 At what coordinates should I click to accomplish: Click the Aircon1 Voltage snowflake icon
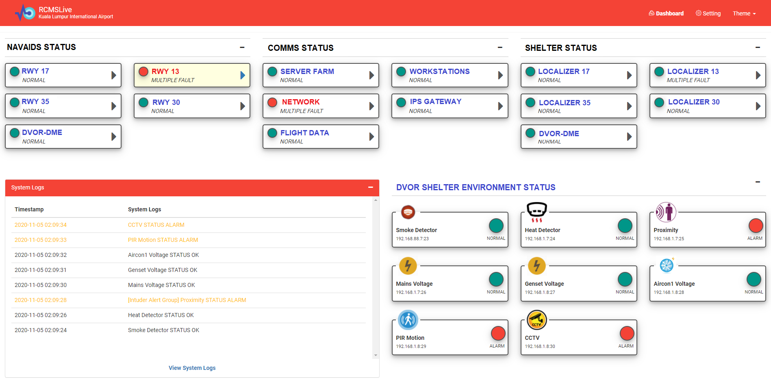click(666, 265)
